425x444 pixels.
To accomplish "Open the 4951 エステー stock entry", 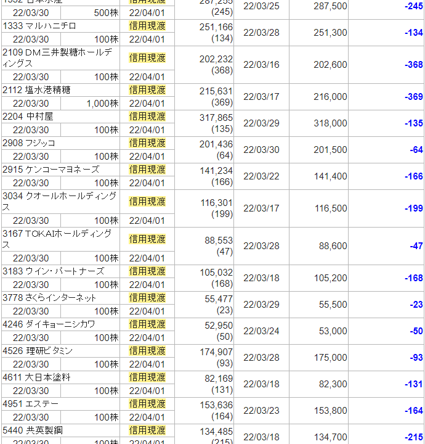I will pos(31,404).
